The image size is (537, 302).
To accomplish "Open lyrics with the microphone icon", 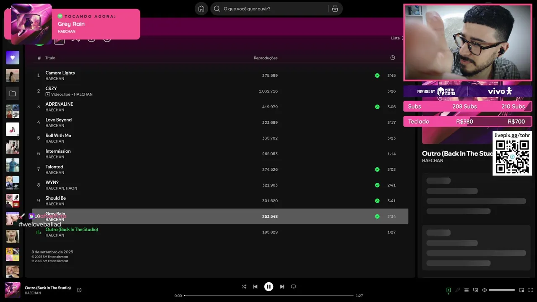I will 458,290.
